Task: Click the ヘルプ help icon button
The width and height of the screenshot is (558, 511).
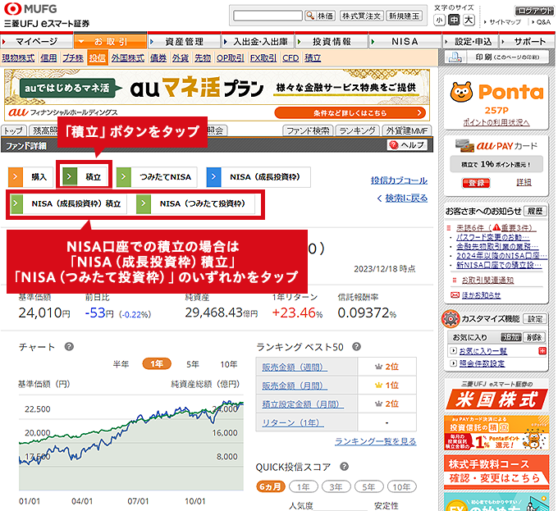Action: (407, 145)
